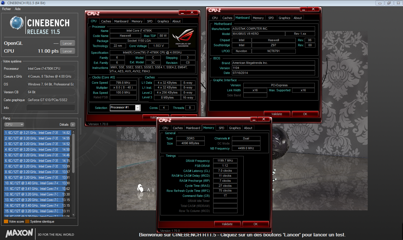Open the Aide menu
The image size is (403, 240).
pos(18,9)
